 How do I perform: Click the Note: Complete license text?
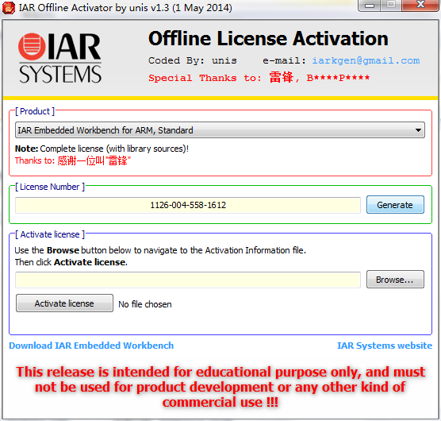(102, 149)
